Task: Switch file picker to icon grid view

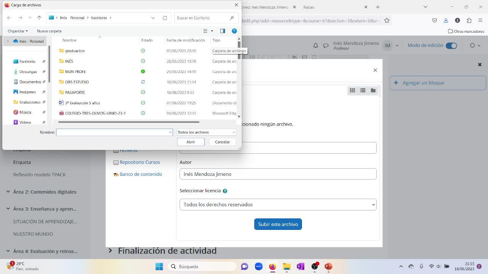Action: 352,90
